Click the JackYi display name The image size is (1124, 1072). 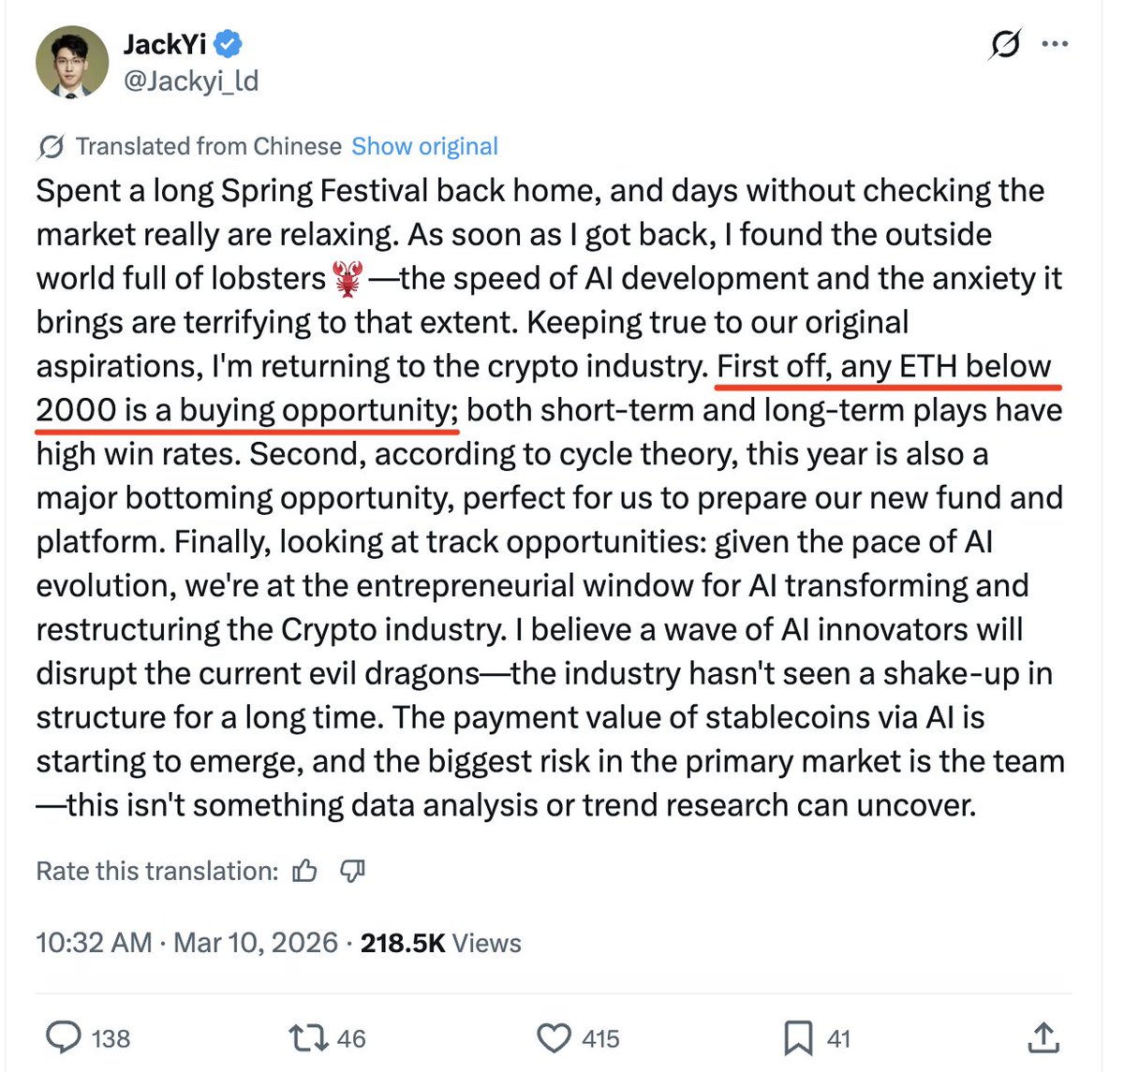click(x=165, y=43)
